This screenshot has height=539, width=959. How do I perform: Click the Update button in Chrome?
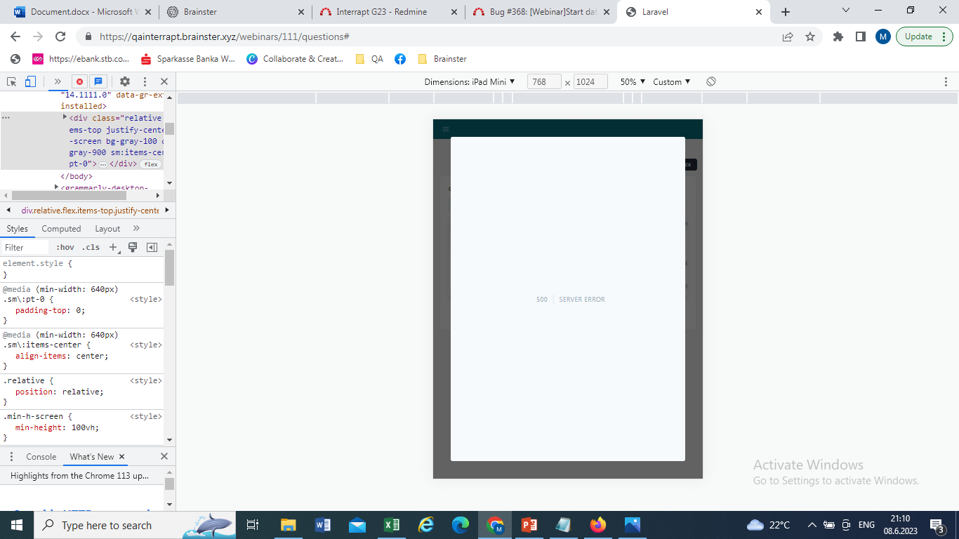tap(918, 36)
